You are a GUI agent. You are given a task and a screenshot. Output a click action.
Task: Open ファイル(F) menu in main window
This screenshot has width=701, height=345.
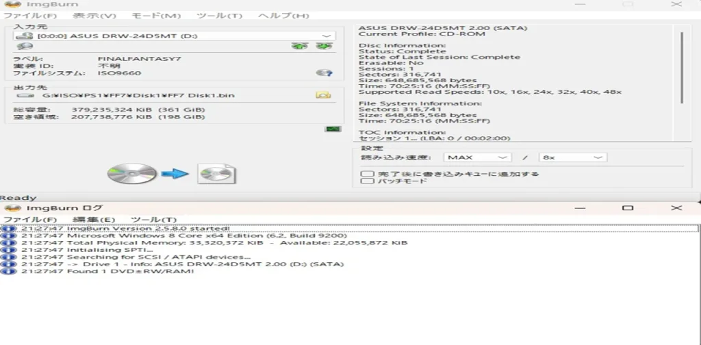[30, 16]
